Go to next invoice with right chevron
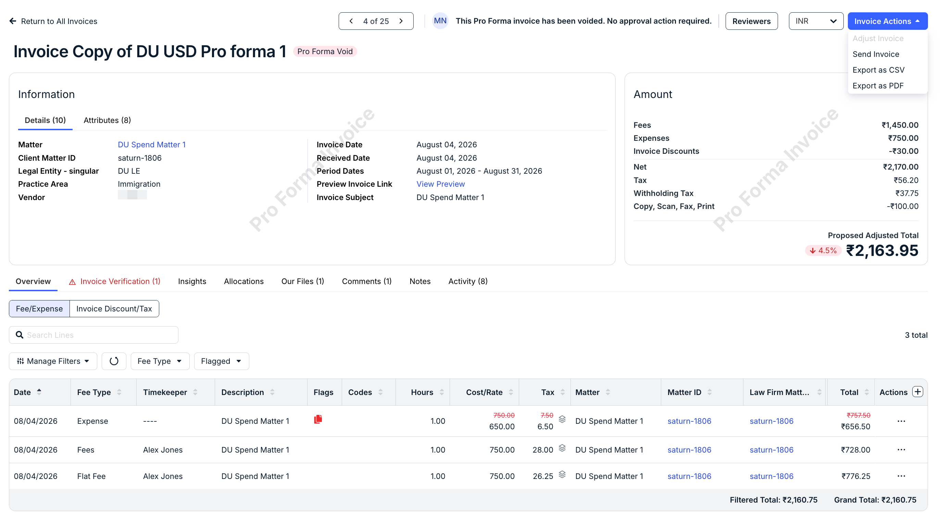 tap(401, 21)
